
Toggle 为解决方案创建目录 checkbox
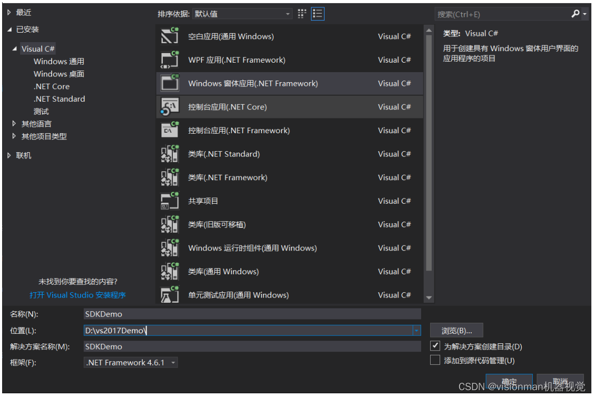(435, 345)
